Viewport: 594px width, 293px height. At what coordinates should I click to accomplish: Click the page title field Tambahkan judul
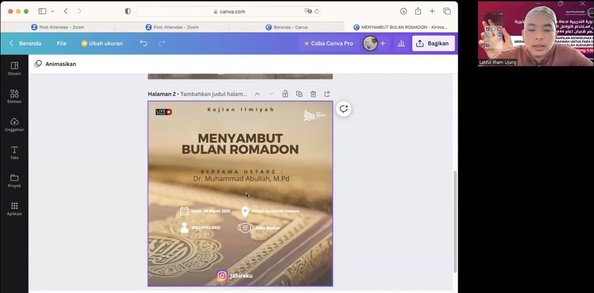point(214,94)
